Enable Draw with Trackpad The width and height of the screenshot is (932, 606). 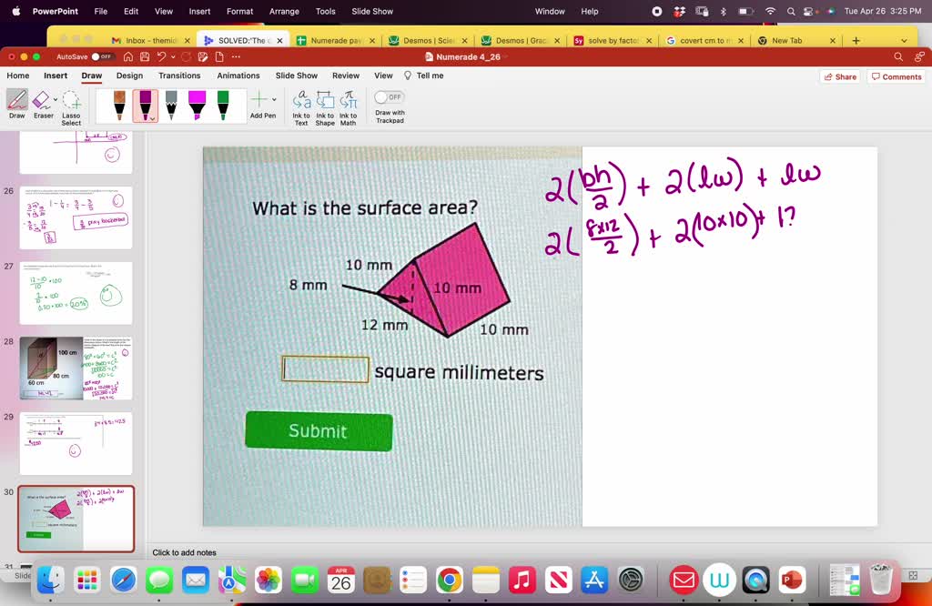[389, 96]
